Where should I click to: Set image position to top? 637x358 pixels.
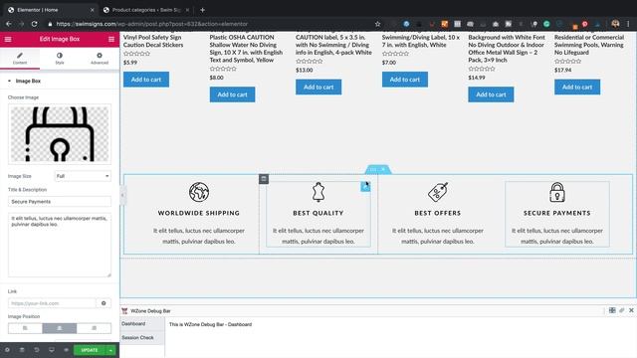coord(60,328)
